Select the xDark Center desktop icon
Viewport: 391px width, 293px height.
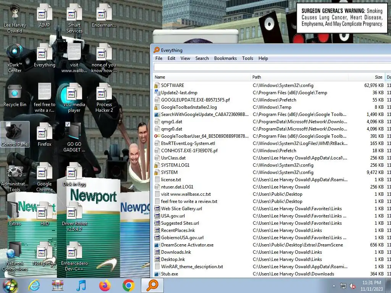pos(15,58)
